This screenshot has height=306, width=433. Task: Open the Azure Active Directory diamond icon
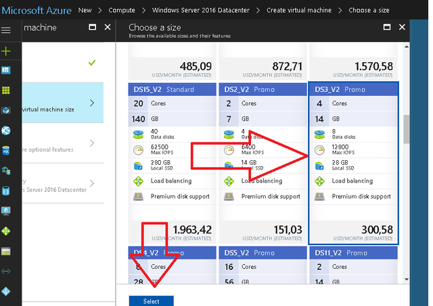pos(6,291)
